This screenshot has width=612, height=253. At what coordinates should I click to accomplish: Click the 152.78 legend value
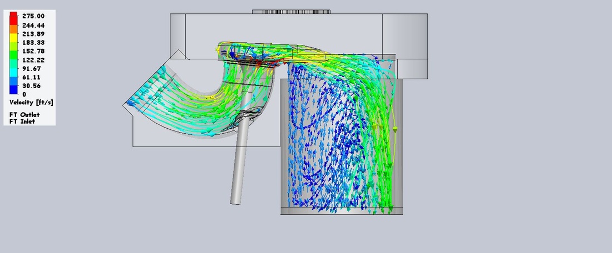coord(33,52)
